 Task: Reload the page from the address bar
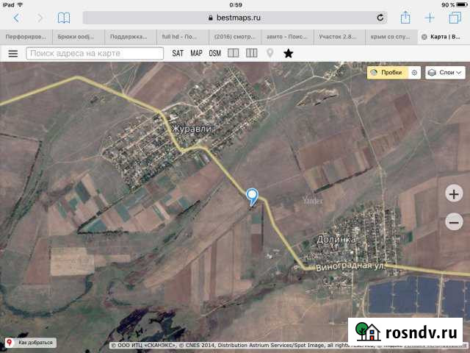coord(380,18)
